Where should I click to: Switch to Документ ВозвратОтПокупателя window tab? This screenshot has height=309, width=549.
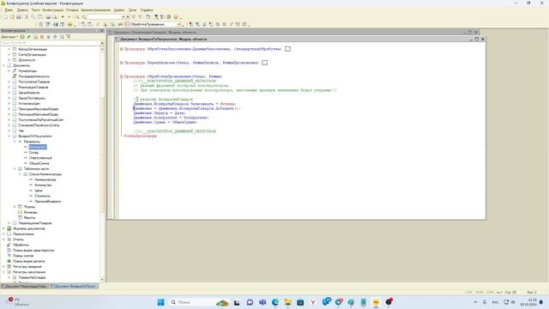point(74,286)
